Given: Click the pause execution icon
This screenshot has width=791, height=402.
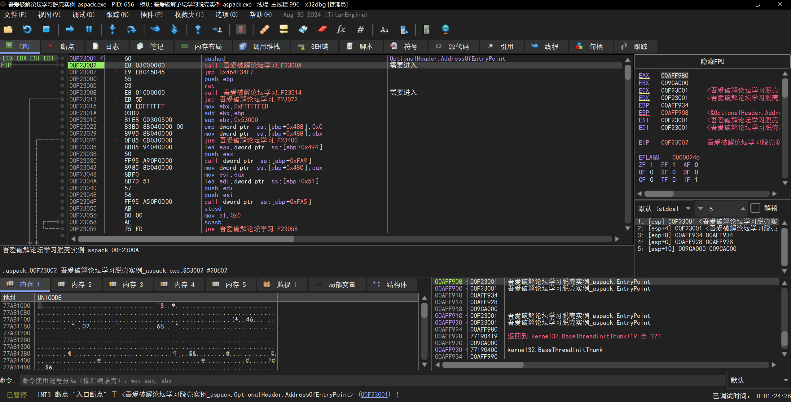Looking at the screenshot, I should (x=89, y=29).
